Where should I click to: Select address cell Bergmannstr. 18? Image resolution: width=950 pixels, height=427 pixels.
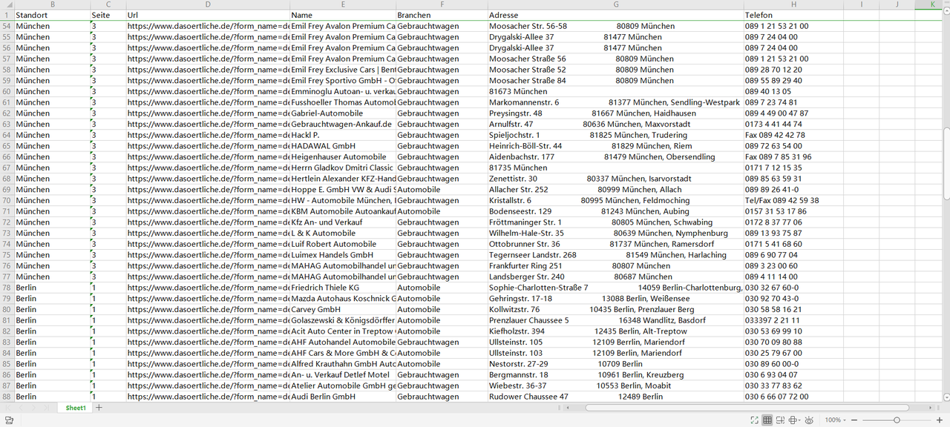(x=615, y=375)
